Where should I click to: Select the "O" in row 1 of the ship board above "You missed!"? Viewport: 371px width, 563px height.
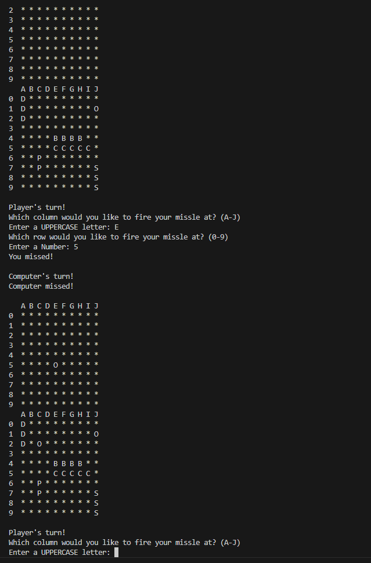(x=96, y=109)
